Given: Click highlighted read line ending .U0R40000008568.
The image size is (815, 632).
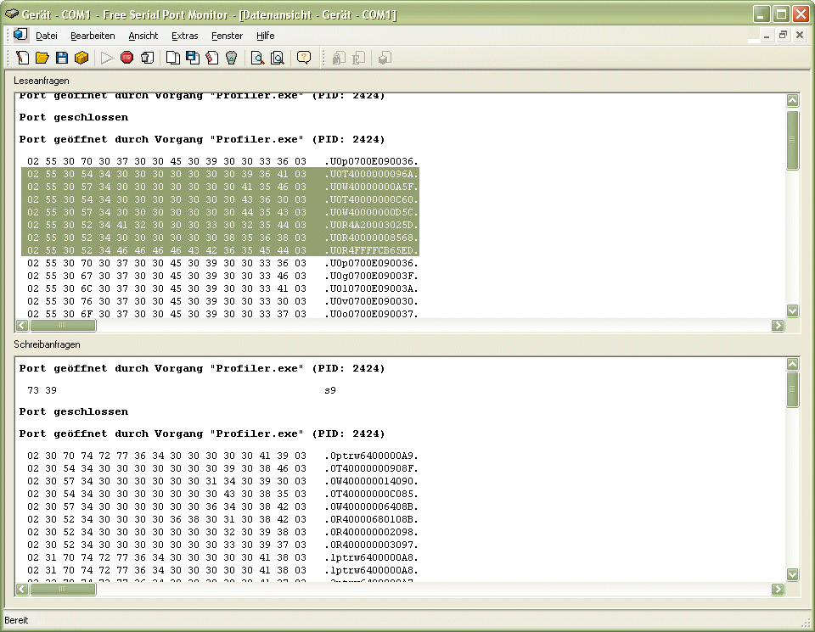Looking at the screenshot, I should [220, 238].
